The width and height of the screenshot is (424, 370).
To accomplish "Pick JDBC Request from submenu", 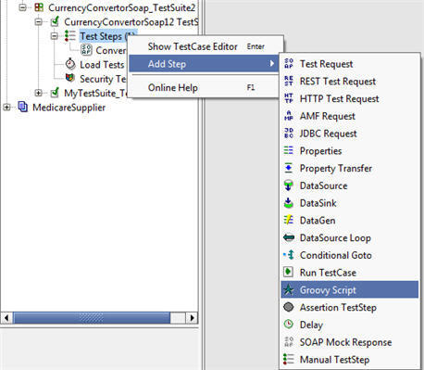I will point(350,134).
